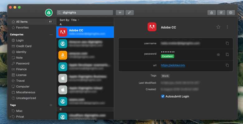Copy the url with its copy icon

tap(227, 65)
